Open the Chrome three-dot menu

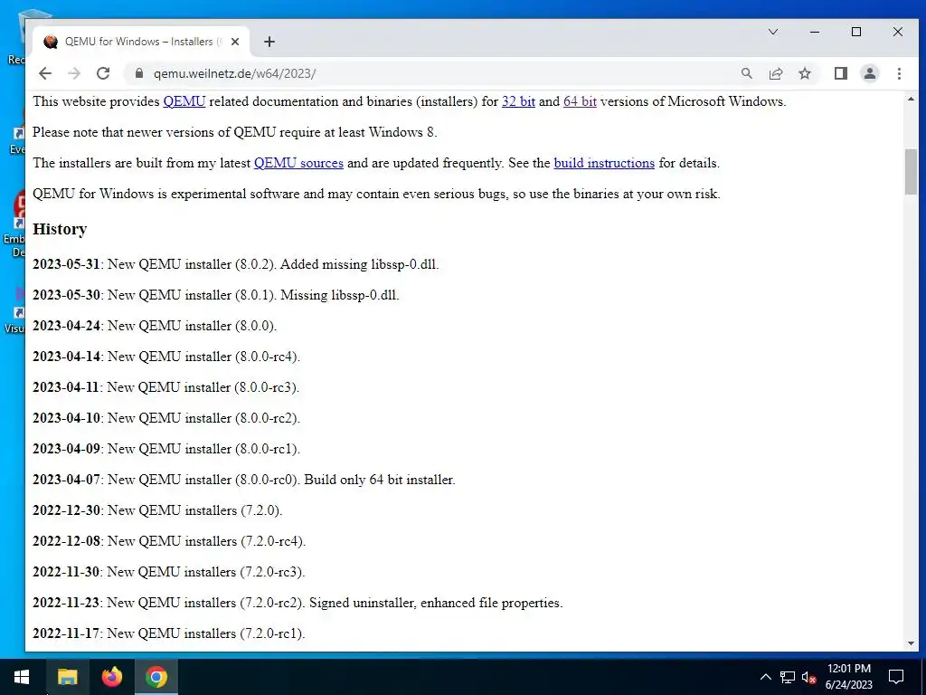(x=899, y=73)
